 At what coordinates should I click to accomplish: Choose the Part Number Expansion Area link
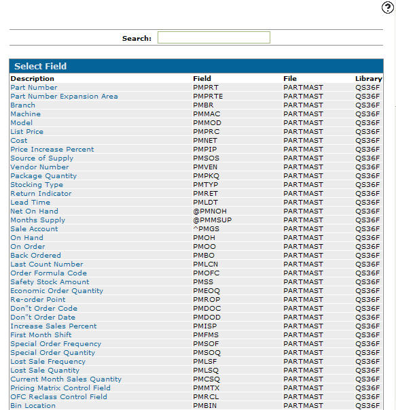pyautogui.click(x=64, y=97)
